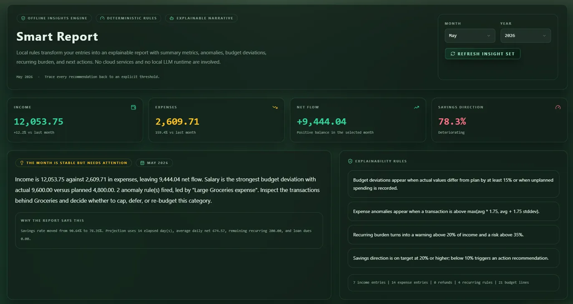Click the Net Flow value +9,444.04
Viewport: 573px width, 304px height.
click(321, 122)
